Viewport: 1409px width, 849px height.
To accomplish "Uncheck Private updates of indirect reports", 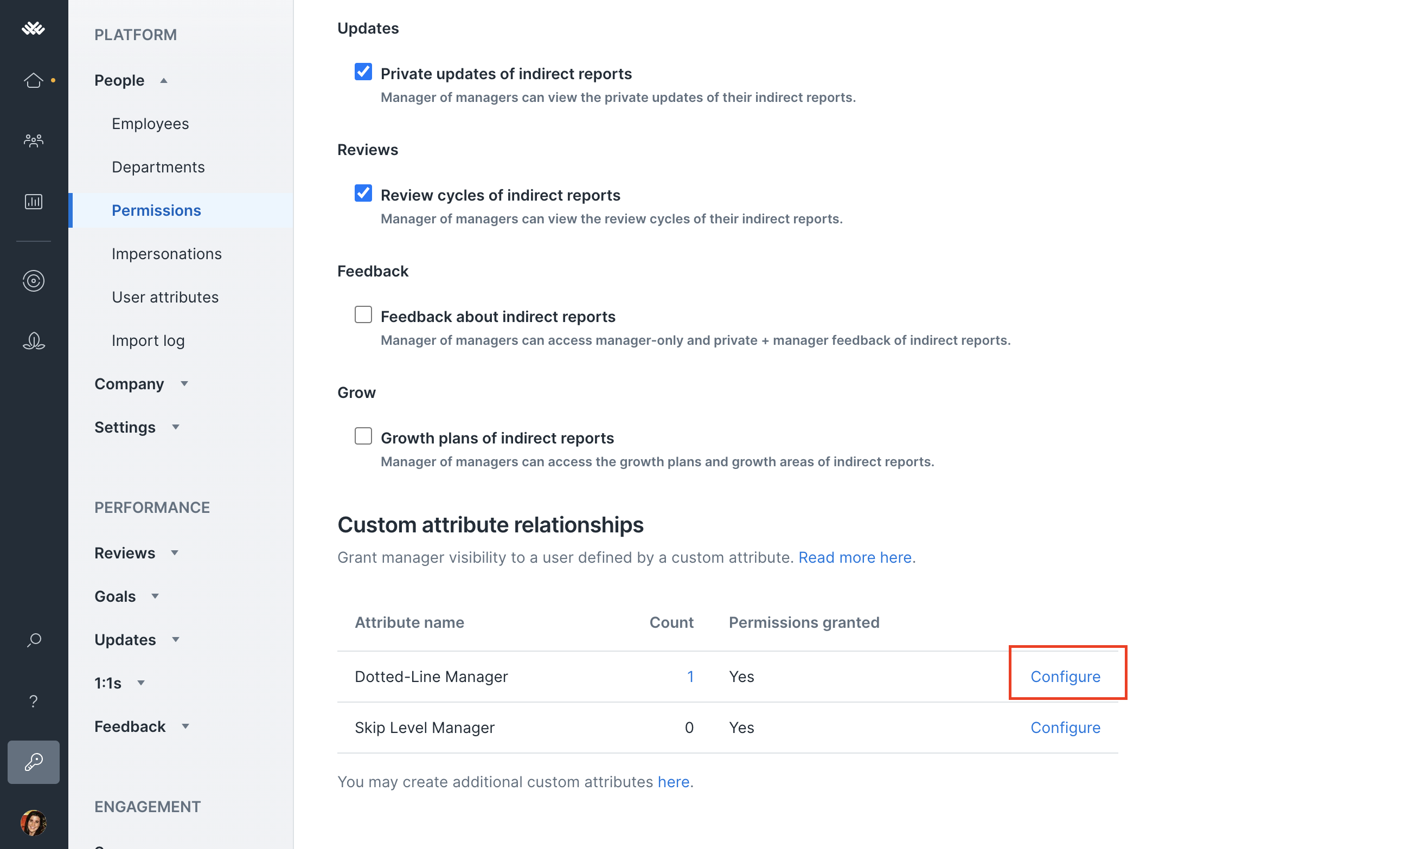I will pyautogui.click(x=363, y=72).
